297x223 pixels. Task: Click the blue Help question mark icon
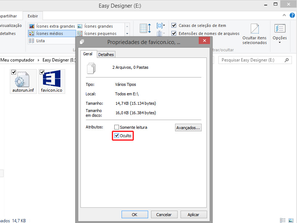292,16
